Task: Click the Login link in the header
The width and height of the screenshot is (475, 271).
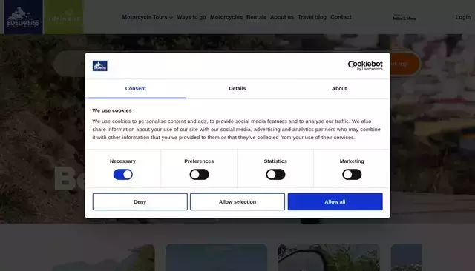Action: coord(463,17)
